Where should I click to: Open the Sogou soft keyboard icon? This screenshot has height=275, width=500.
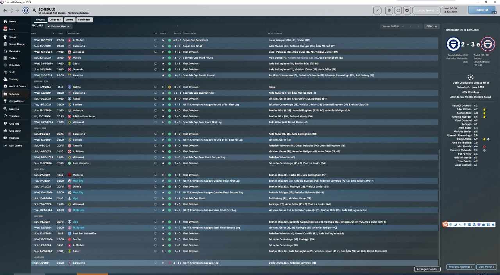469,225
